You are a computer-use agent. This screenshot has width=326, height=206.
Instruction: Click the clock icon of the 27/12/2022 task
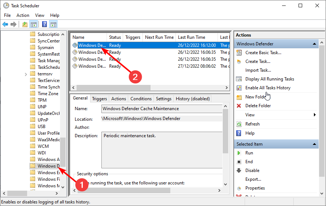[75, 66]
